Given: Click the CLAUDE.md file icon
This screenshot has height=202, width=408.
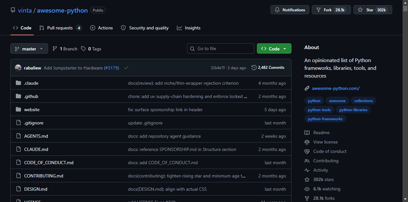Looking at the screenshot, I should pos(18,149).
